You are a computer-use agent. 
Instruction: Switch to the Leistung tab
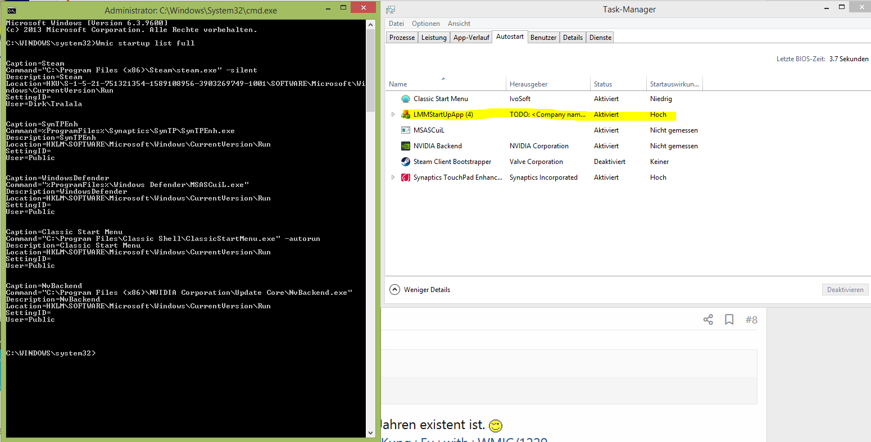coord(434,38)
